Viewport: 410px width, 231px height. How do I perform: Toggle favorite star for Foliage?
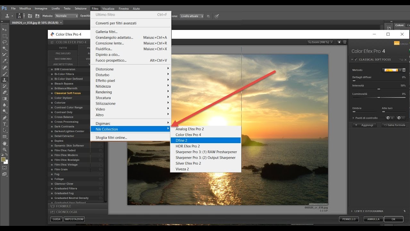pyautogui.click(x=52, y=179)
